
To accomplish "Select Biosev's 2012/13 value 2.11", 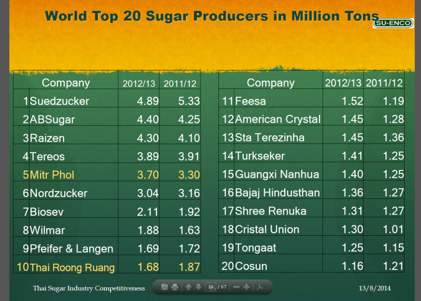I will (148, 212).
